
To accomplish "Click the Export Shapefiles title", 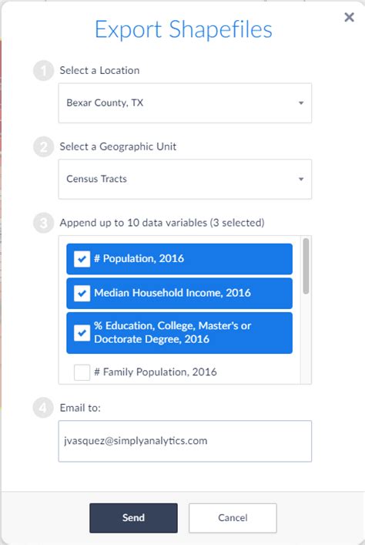I will click(x=183, y=29).
